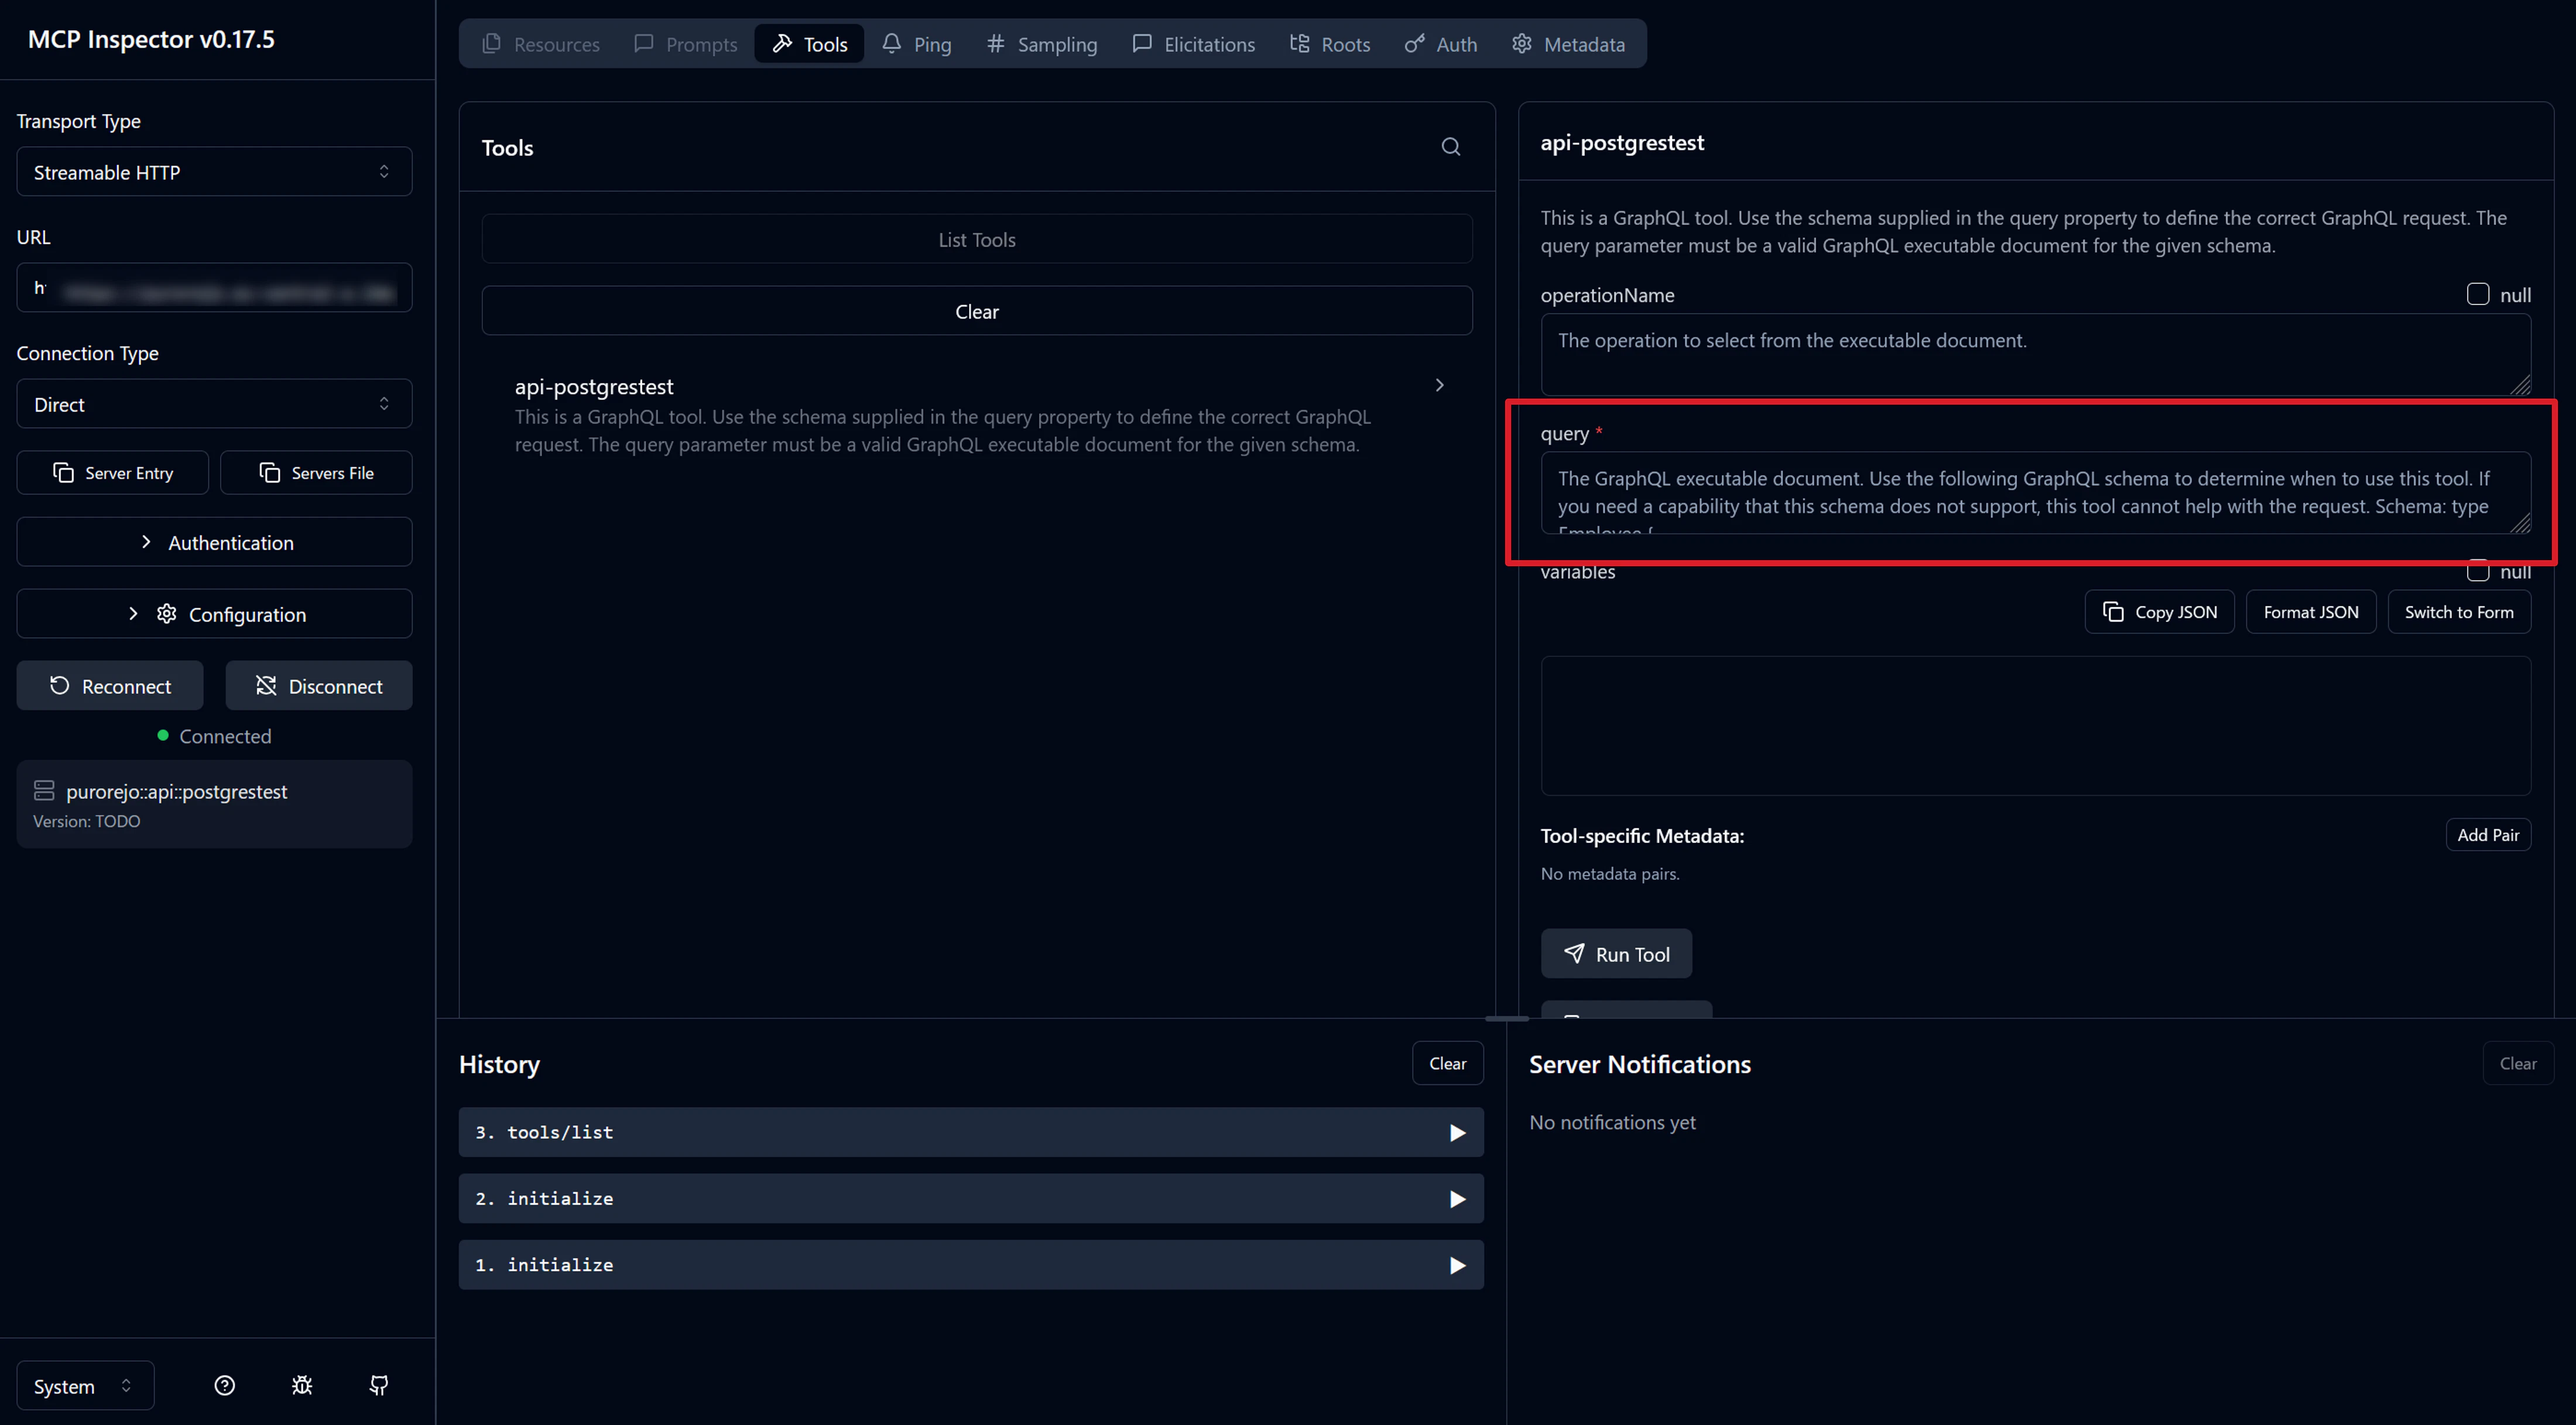Click the chevron next to api-postgrestest
Image resolution: width=2576 pixels, height=1425 pixels.
point(1439,385)
